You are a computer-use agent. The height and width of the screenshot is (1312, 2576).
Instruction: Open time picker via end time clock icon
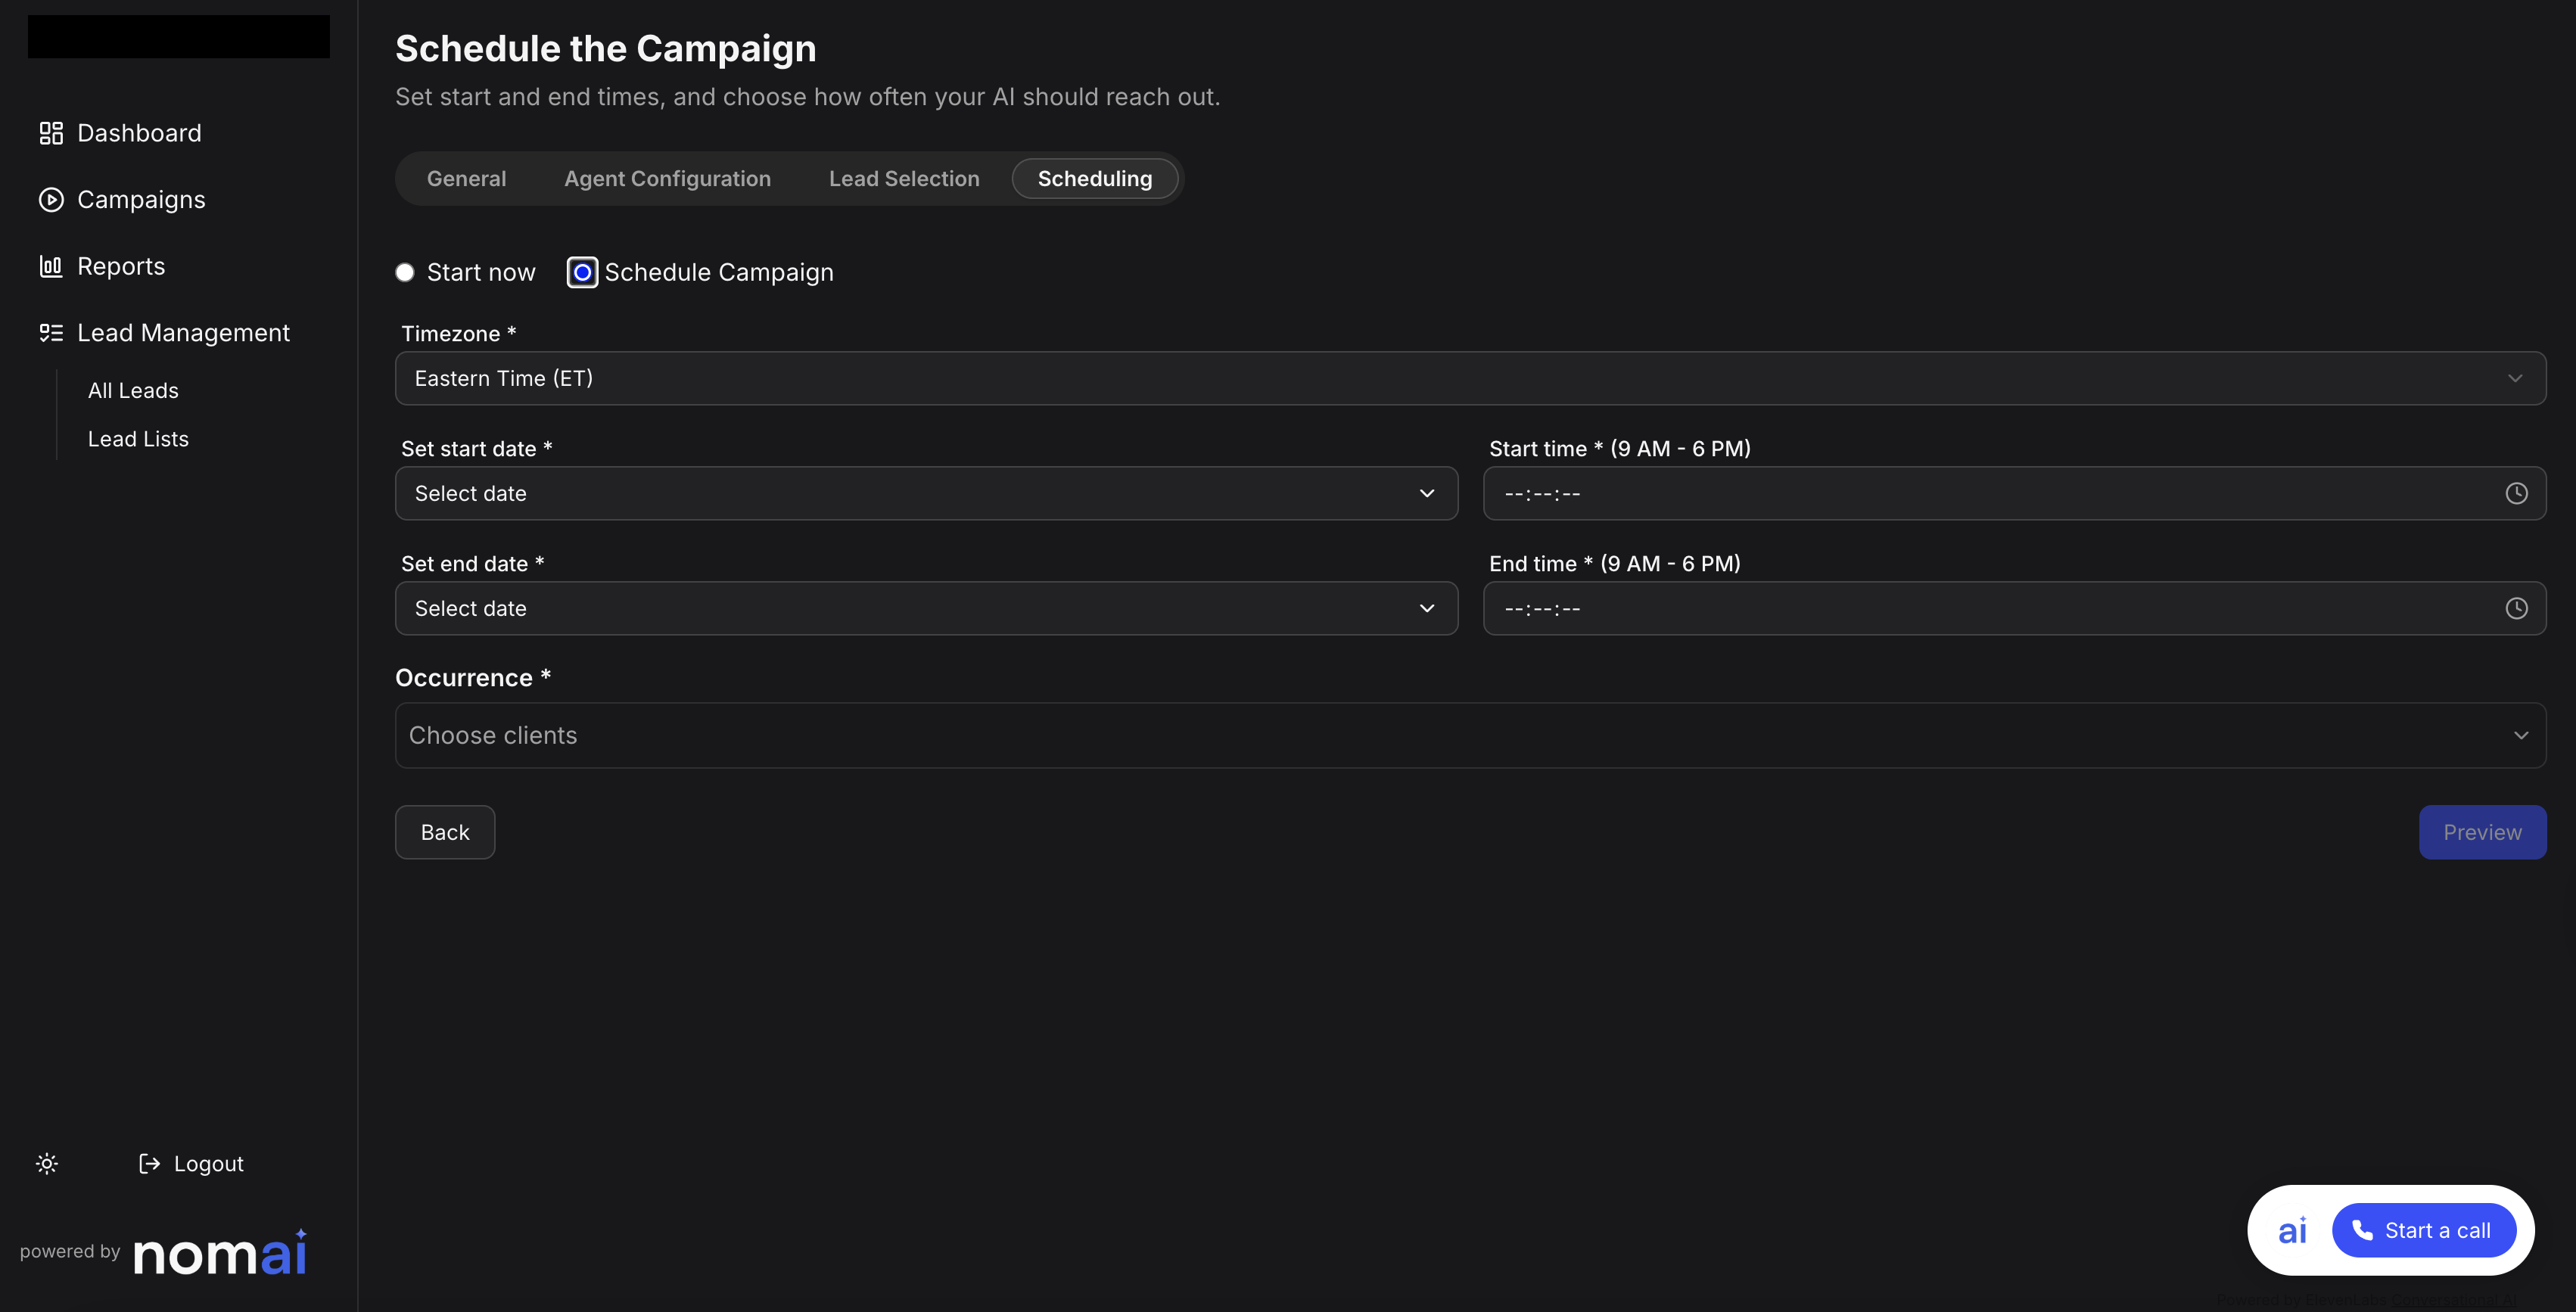(x=2516, y=608)
